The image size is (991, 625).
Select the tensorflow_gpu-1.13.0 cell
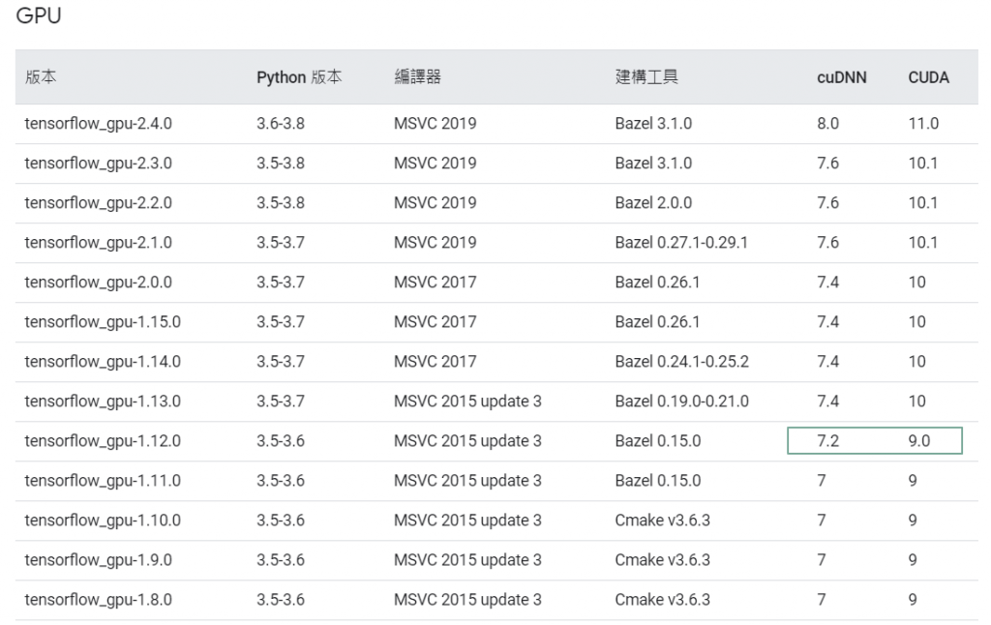coord(103,402)
